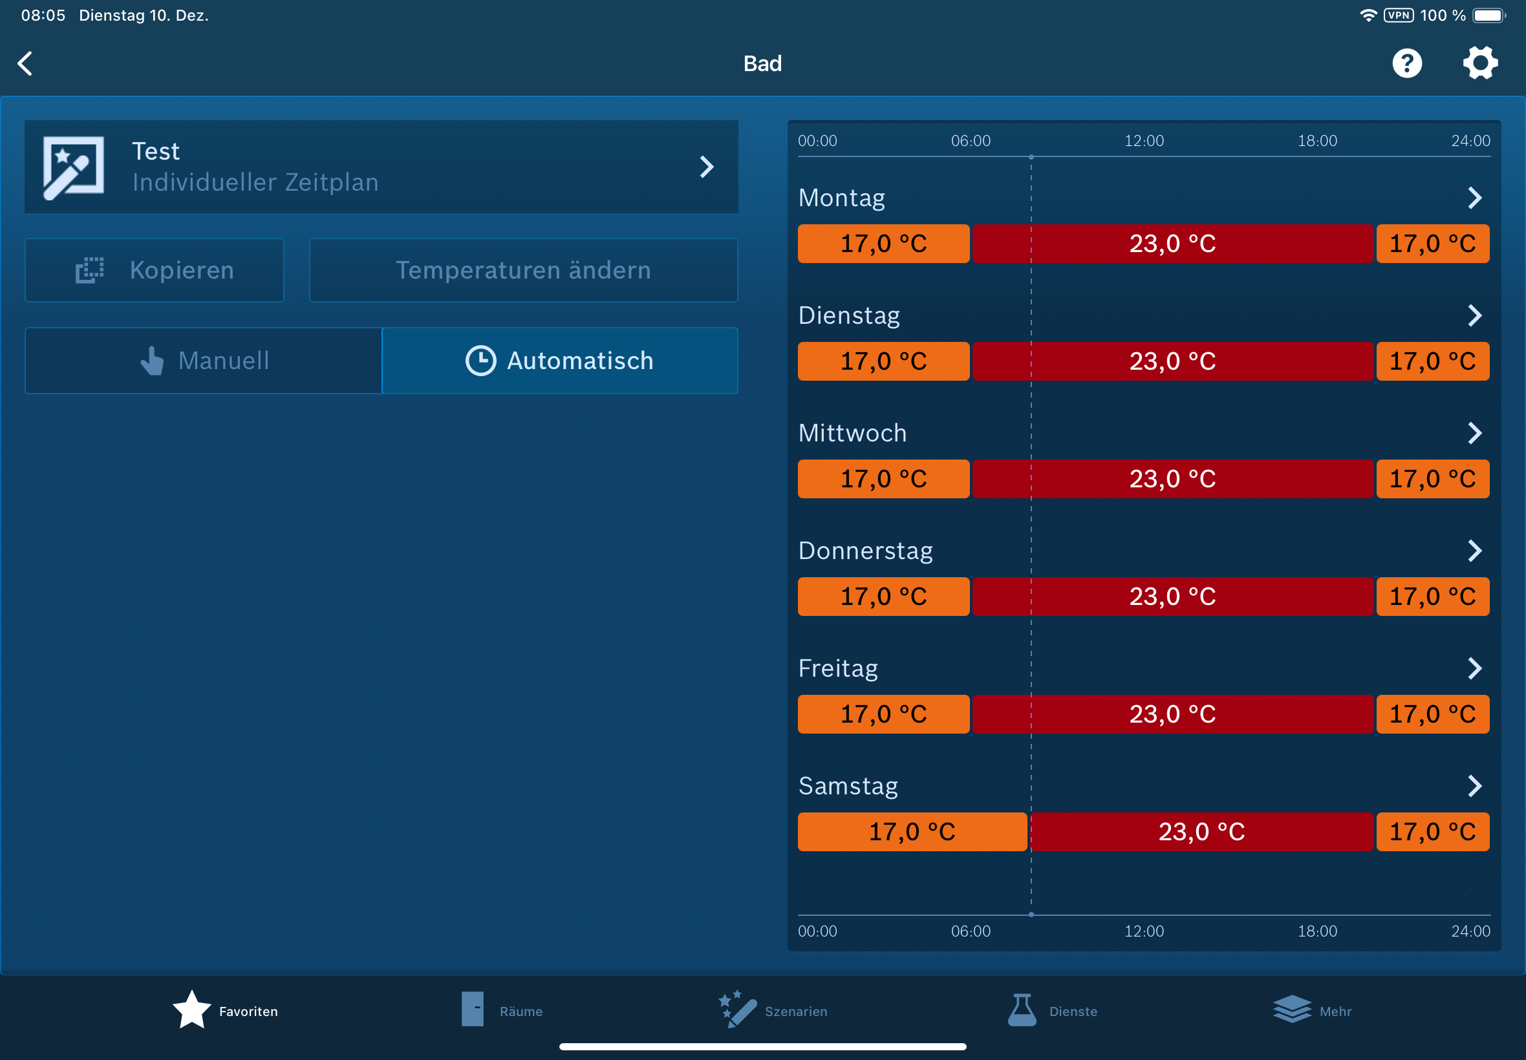1526x1060 pixels.
Task: Expand Samstag schedule chevron
Action: [x=1474, y=786]
